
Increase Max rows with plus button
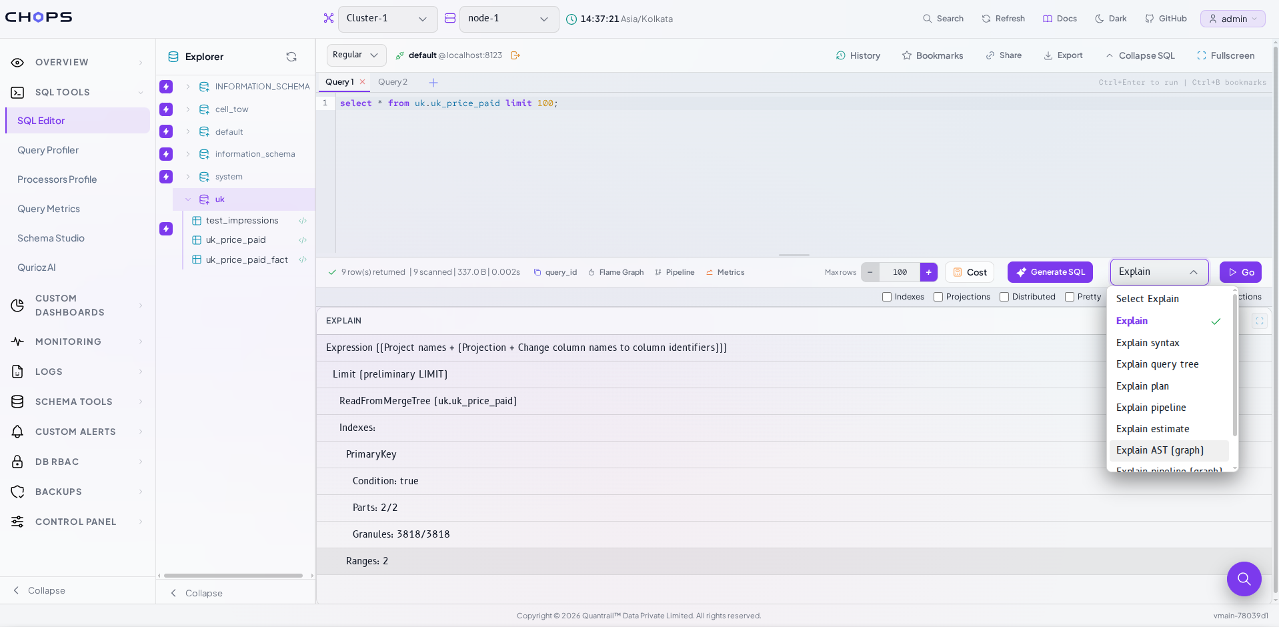coord(929,272)
